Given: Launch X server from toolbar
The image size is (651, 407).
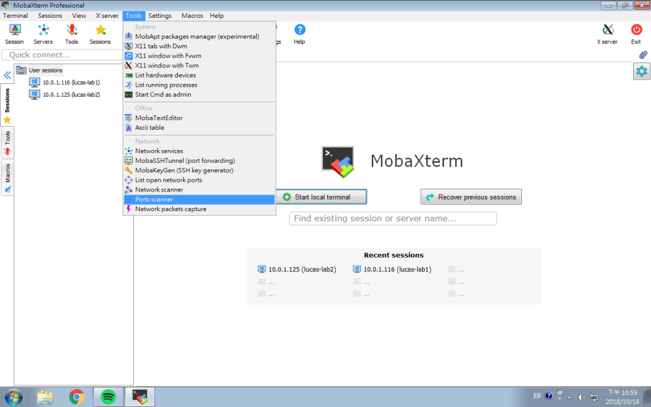Looking at the screenshot, I should 607,34.
